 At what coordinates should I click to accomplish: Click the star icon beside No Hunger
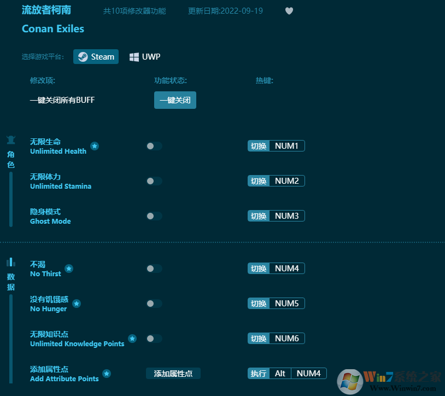77,304
